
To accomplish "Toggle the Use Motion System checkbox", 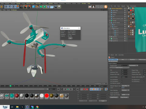I will pos(122,83).
